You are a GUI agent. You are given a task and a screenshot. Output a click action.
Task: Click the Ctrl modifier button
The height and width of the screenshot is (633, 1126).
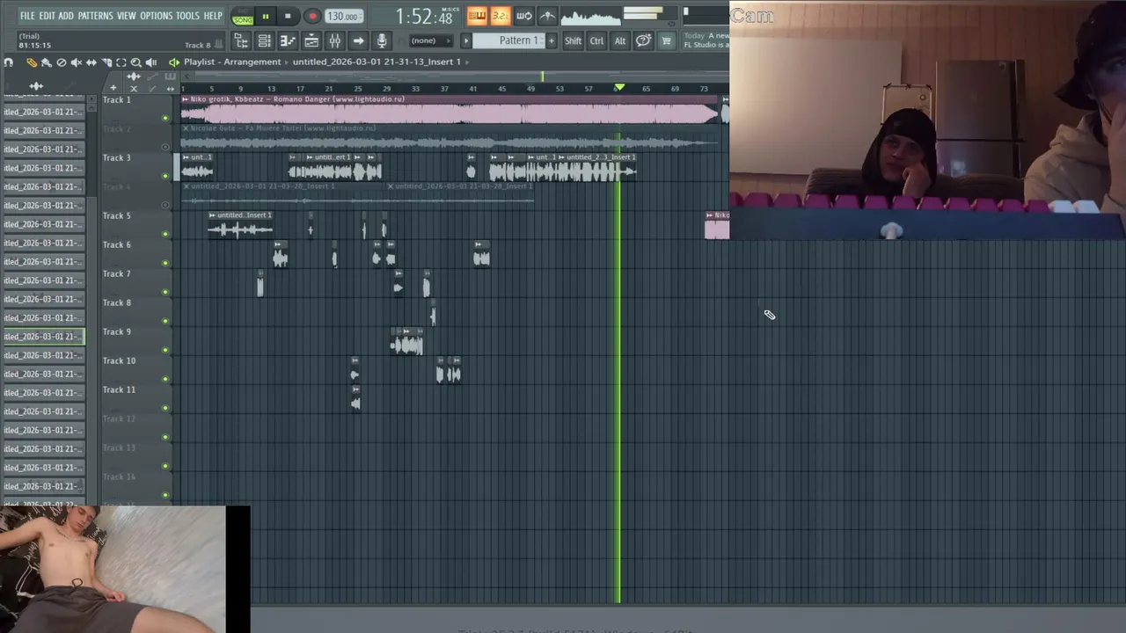596,40
